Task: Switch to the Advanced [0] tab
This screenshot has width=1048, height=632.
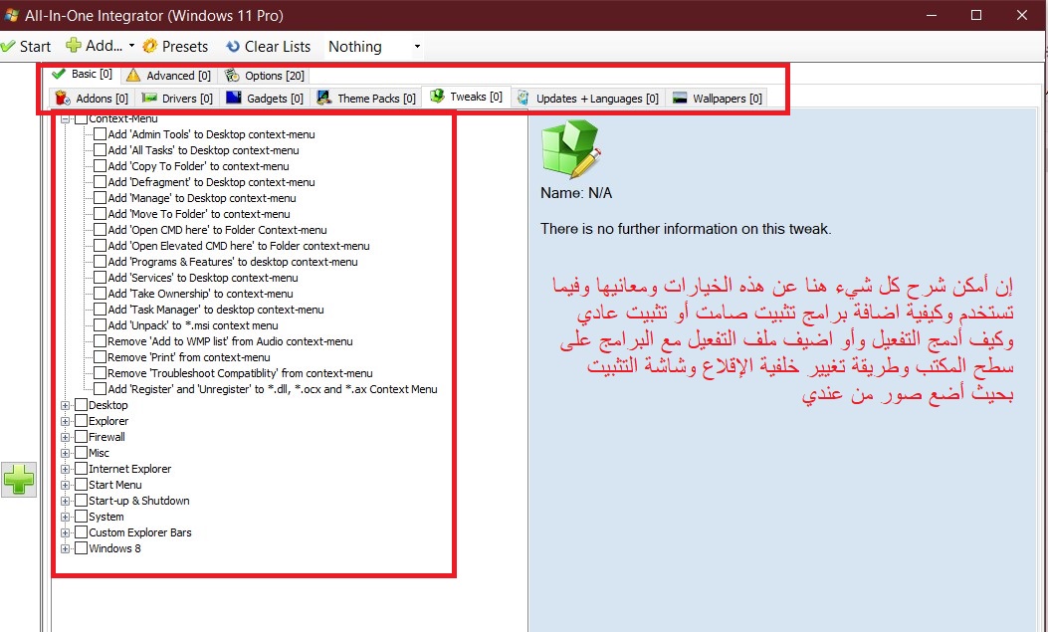Action: 169,76
